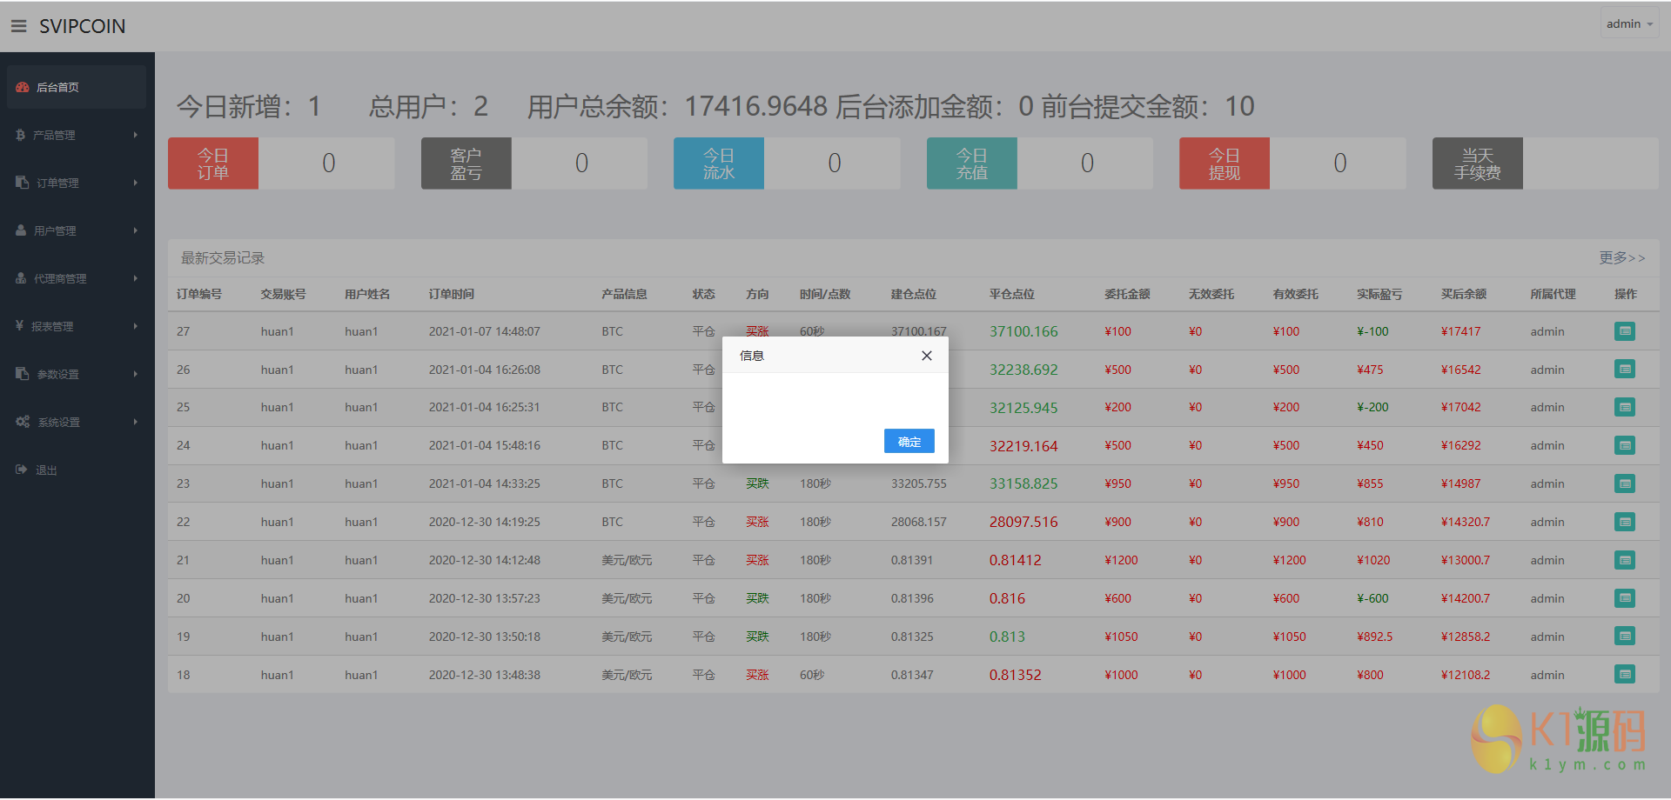The height and width of the screenshot is (800, 1671).
Task: Open the admin user dropdown
Action: pos(1628,24)
